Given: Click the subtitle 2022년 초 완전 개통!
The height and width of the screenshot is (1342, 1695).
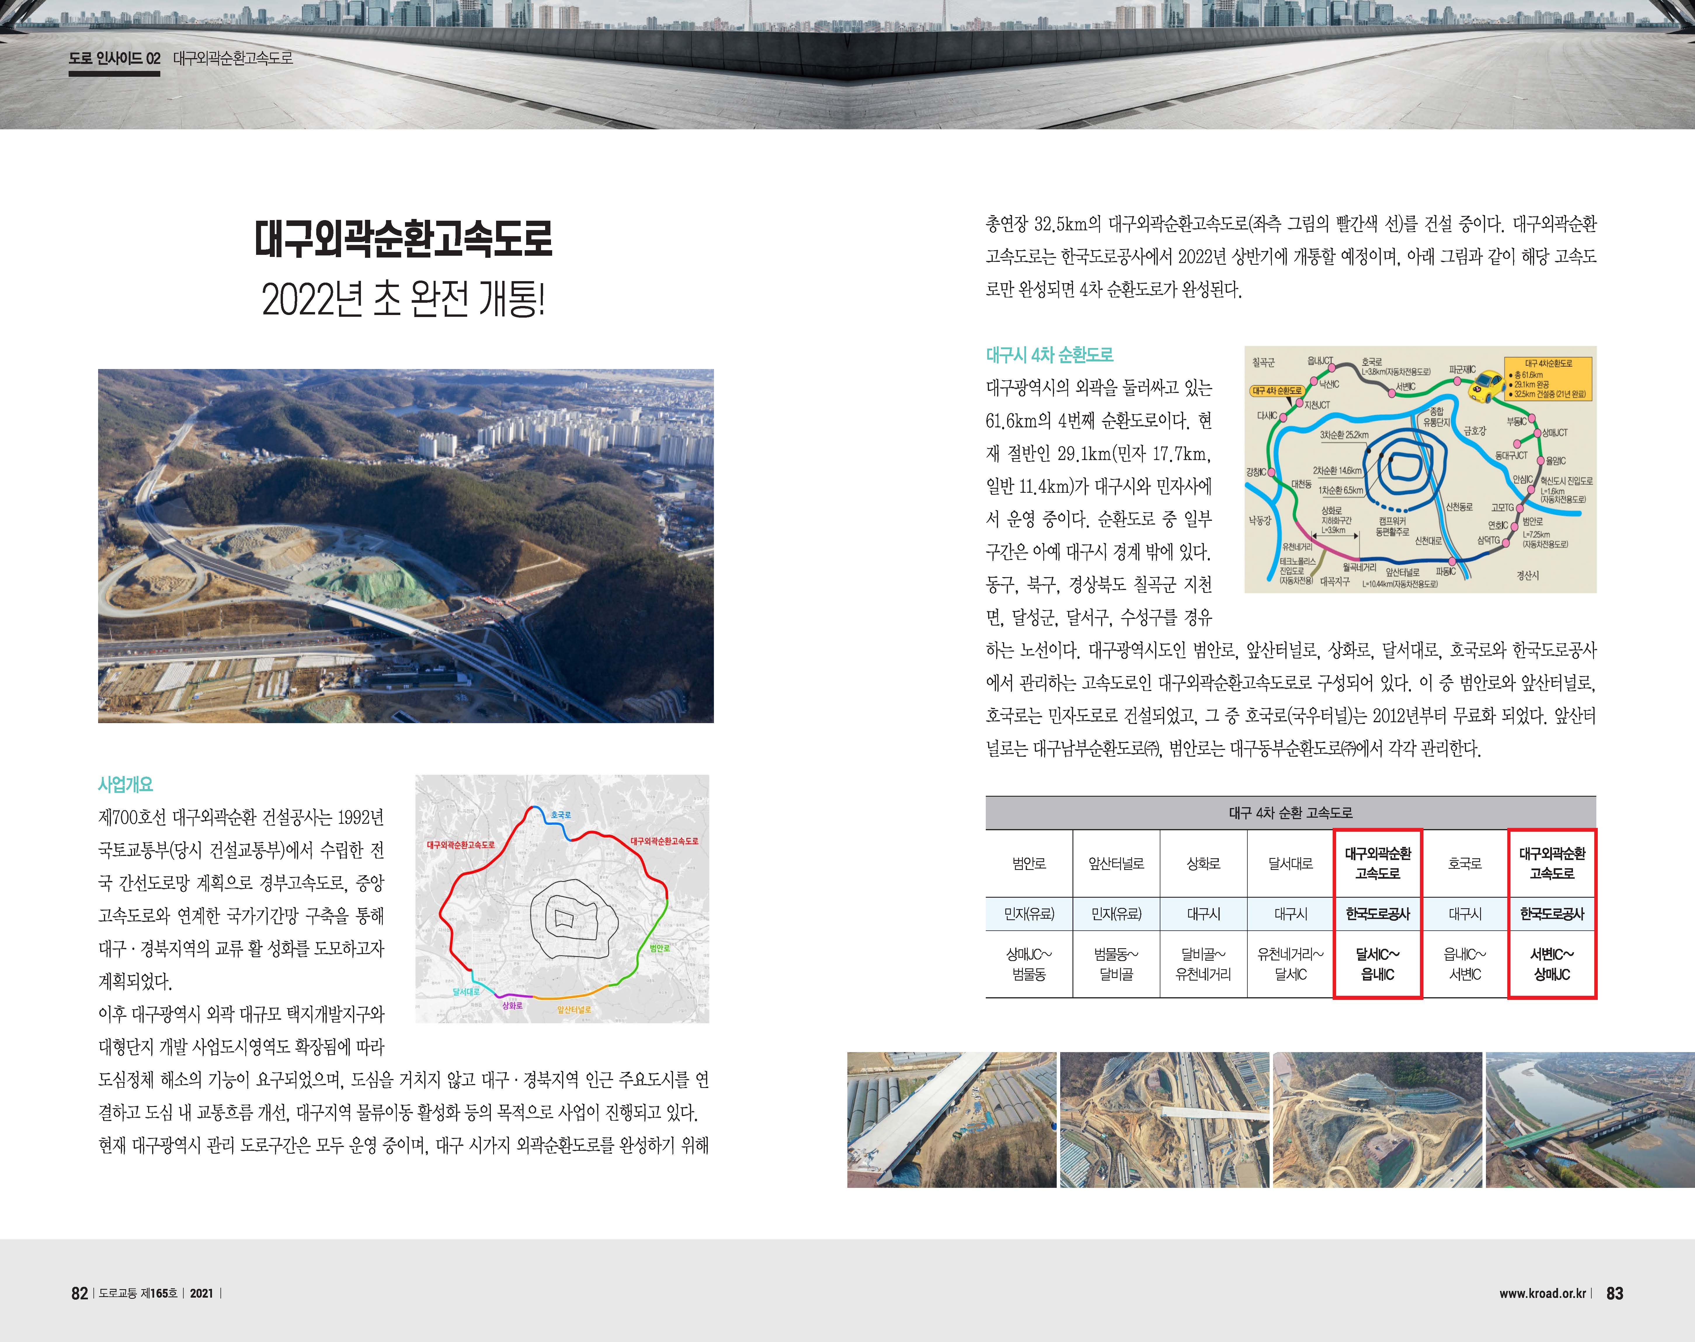Looking at the screenshot, I should [x=403, y=299].
